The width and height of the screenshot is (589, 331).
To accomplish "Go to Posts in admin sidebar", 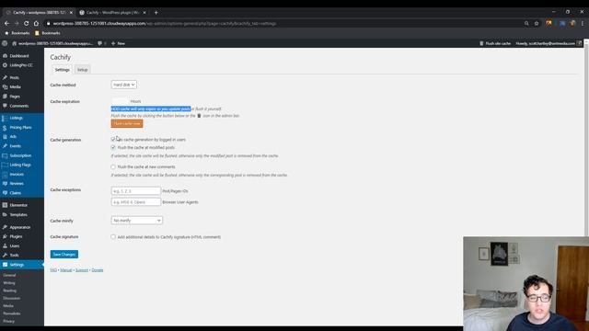I will pyautogui.click(x=15, y=77).
